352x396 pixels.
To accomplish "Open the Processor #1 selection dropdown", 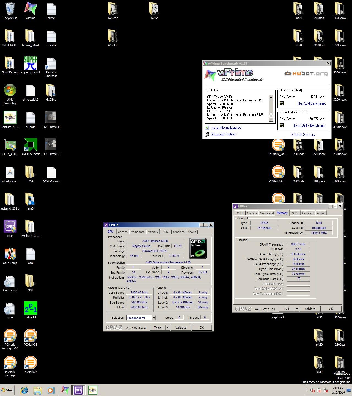I will click(x=153, y=318).
